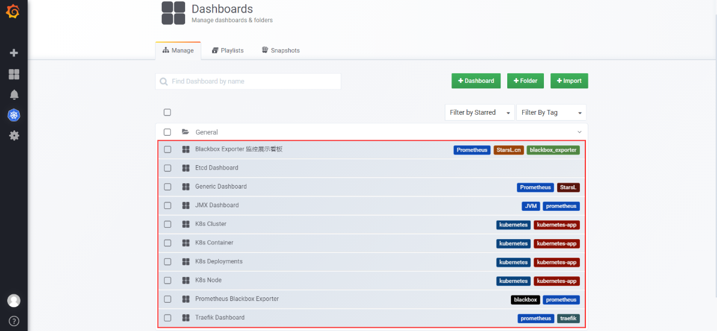
Task: Open the Traefik Dashboard link
Action: pos(220,317)
